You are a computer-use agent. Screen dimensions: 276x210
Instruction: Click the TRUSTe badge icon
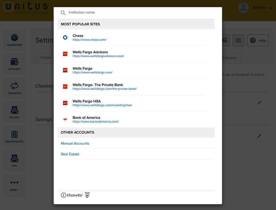click(x=87, y=195)
